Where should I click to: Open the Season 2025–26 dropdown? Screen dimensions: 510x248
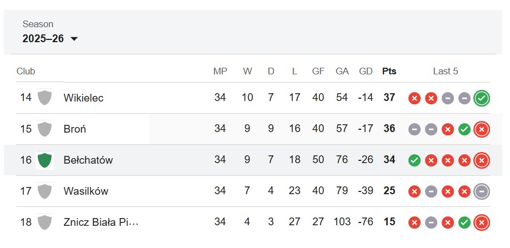[x=50, y=39]
